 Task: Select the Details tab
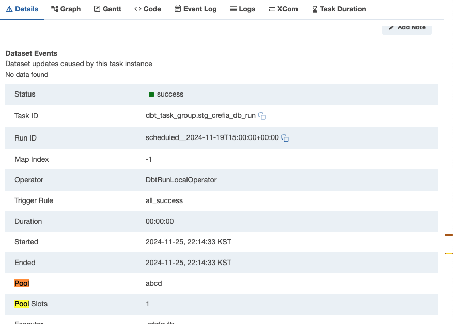coord(22,9)
